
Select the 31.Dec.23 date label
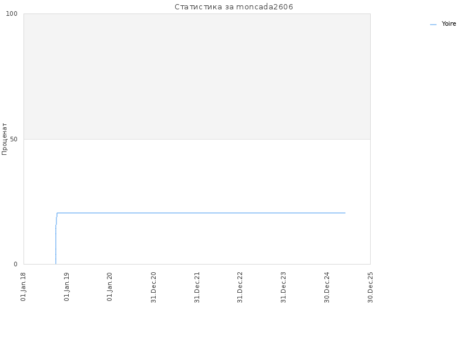pyautogui.click(x=283, y=287)
